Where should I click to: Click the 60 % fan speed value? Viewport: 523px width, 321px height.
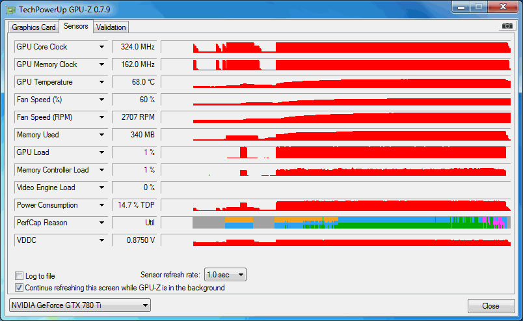[135, 100]
